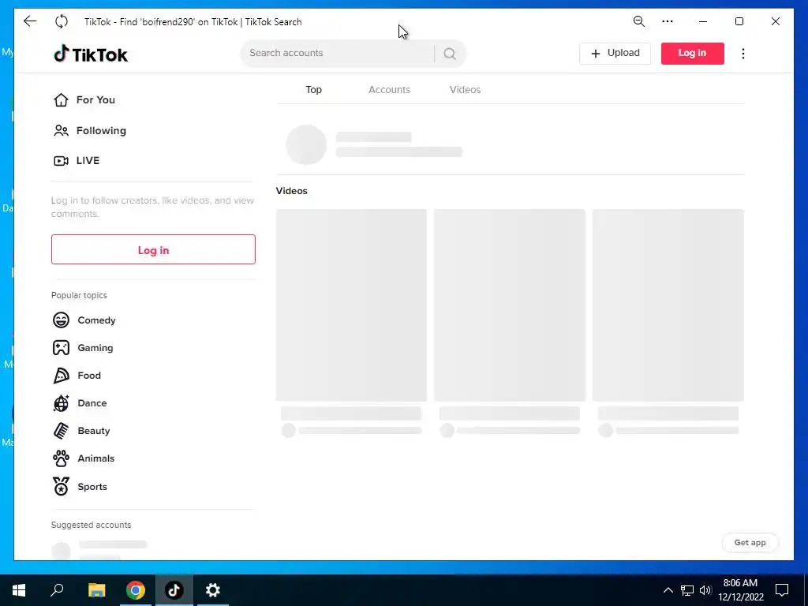Click the zoom out magnifier in title bar
The image size is (808, 606).
(x=639, y=21)
